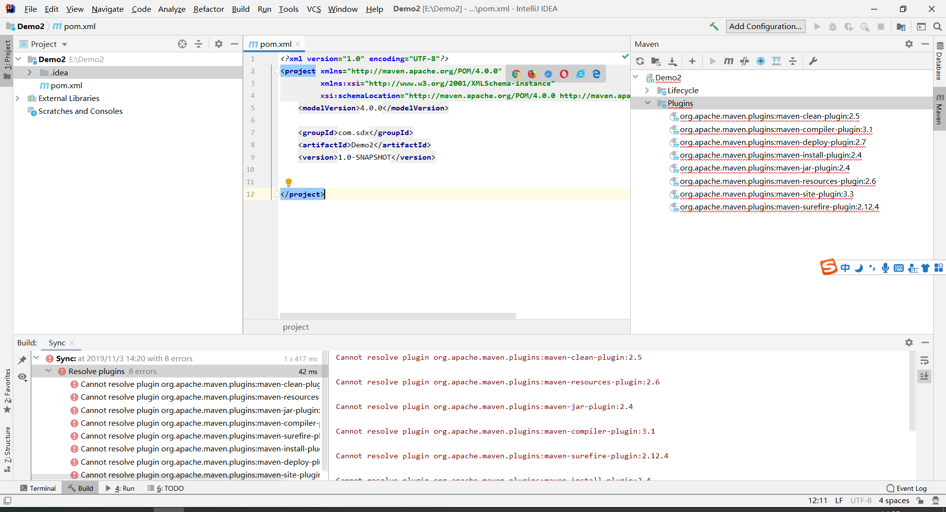
Task: Open pom.xml in Chrome browser
Action: click(x=516, y=74)
